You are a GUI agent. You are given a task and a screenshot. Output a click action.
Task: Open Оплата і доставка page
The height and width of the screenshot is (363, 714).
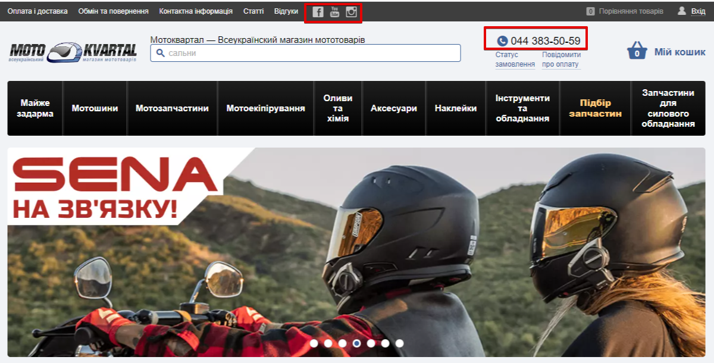pos(37,11)
